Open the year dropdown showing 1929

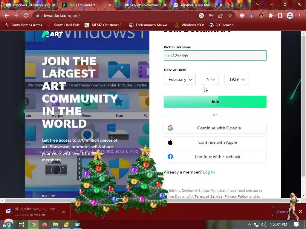[236, 79]
